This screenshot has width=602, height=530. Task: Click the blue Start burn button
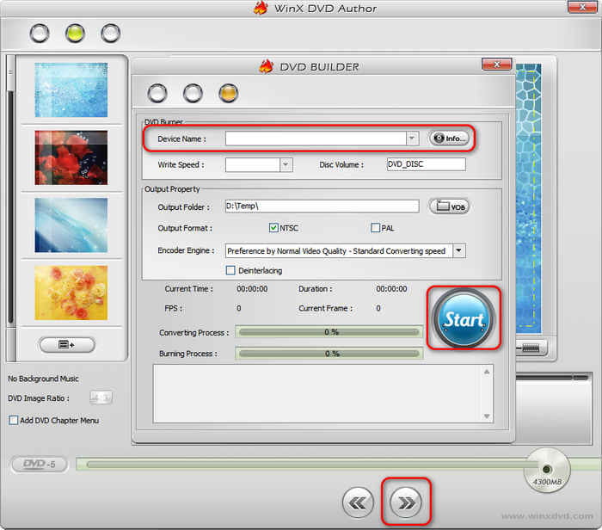pyautogui.click(x=464, y=319)
